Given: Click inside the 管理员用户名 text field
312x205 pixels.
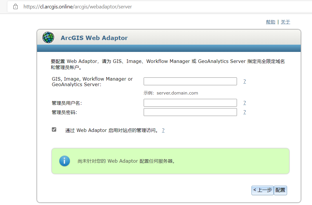Looking at the screenshot, I should point(190,103).
